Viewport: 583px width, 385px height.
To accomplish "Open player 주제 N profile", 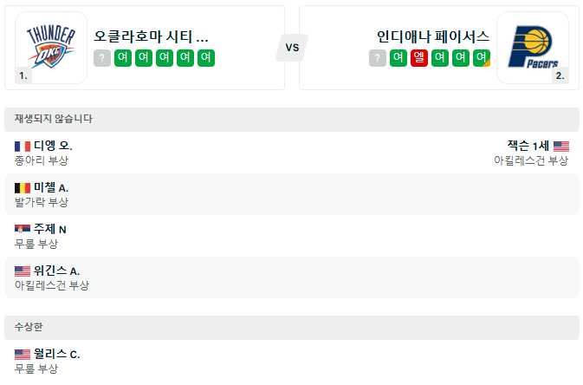I will (x=50, y=229).
